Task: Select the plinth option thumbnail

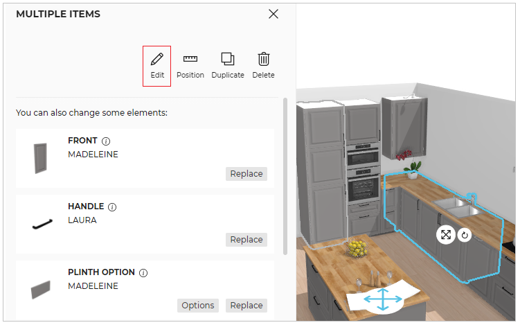Action: 40,290
